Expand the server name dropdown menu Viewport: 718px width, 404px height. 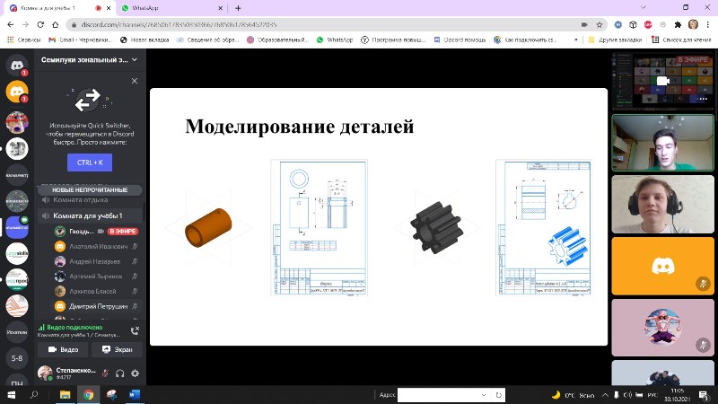click(135, 59)
